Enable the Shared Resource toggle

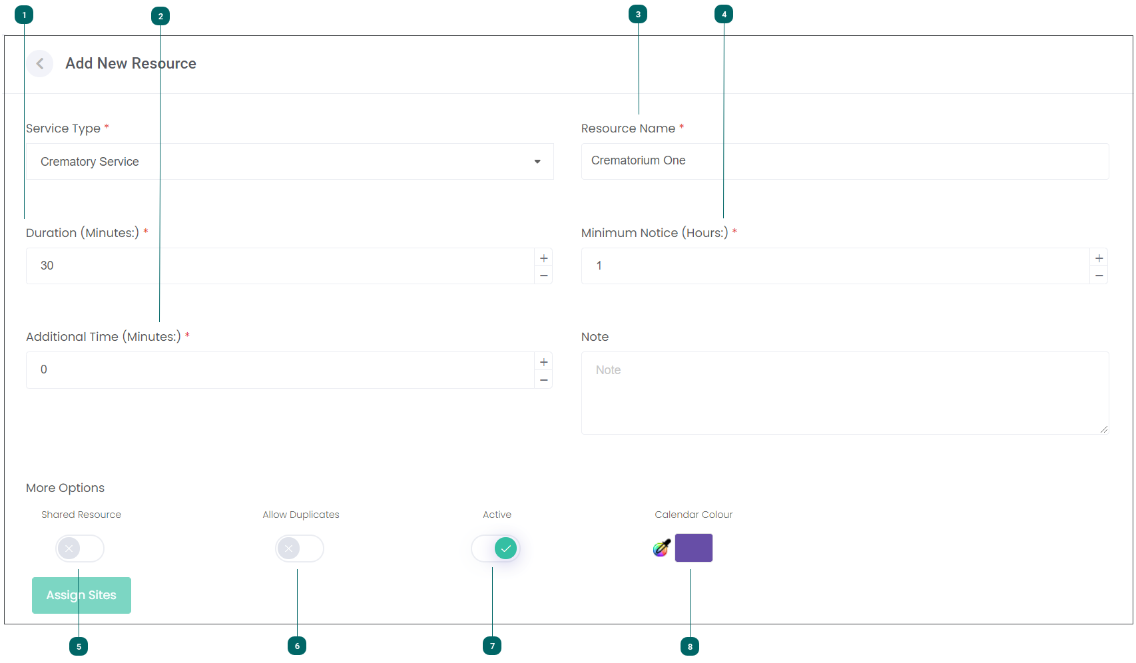tap(80, 549)
